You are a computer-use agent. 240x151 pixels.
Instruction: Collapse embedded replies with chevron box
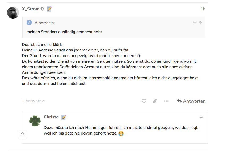pos(22,134)
